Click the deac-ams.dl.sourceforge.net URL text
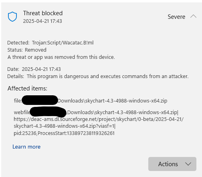The width and height of the screenshot is (202, 177). (99, 123)
